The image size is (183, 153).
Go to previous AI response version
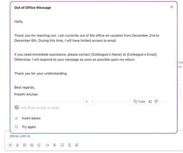coord(86,101)
